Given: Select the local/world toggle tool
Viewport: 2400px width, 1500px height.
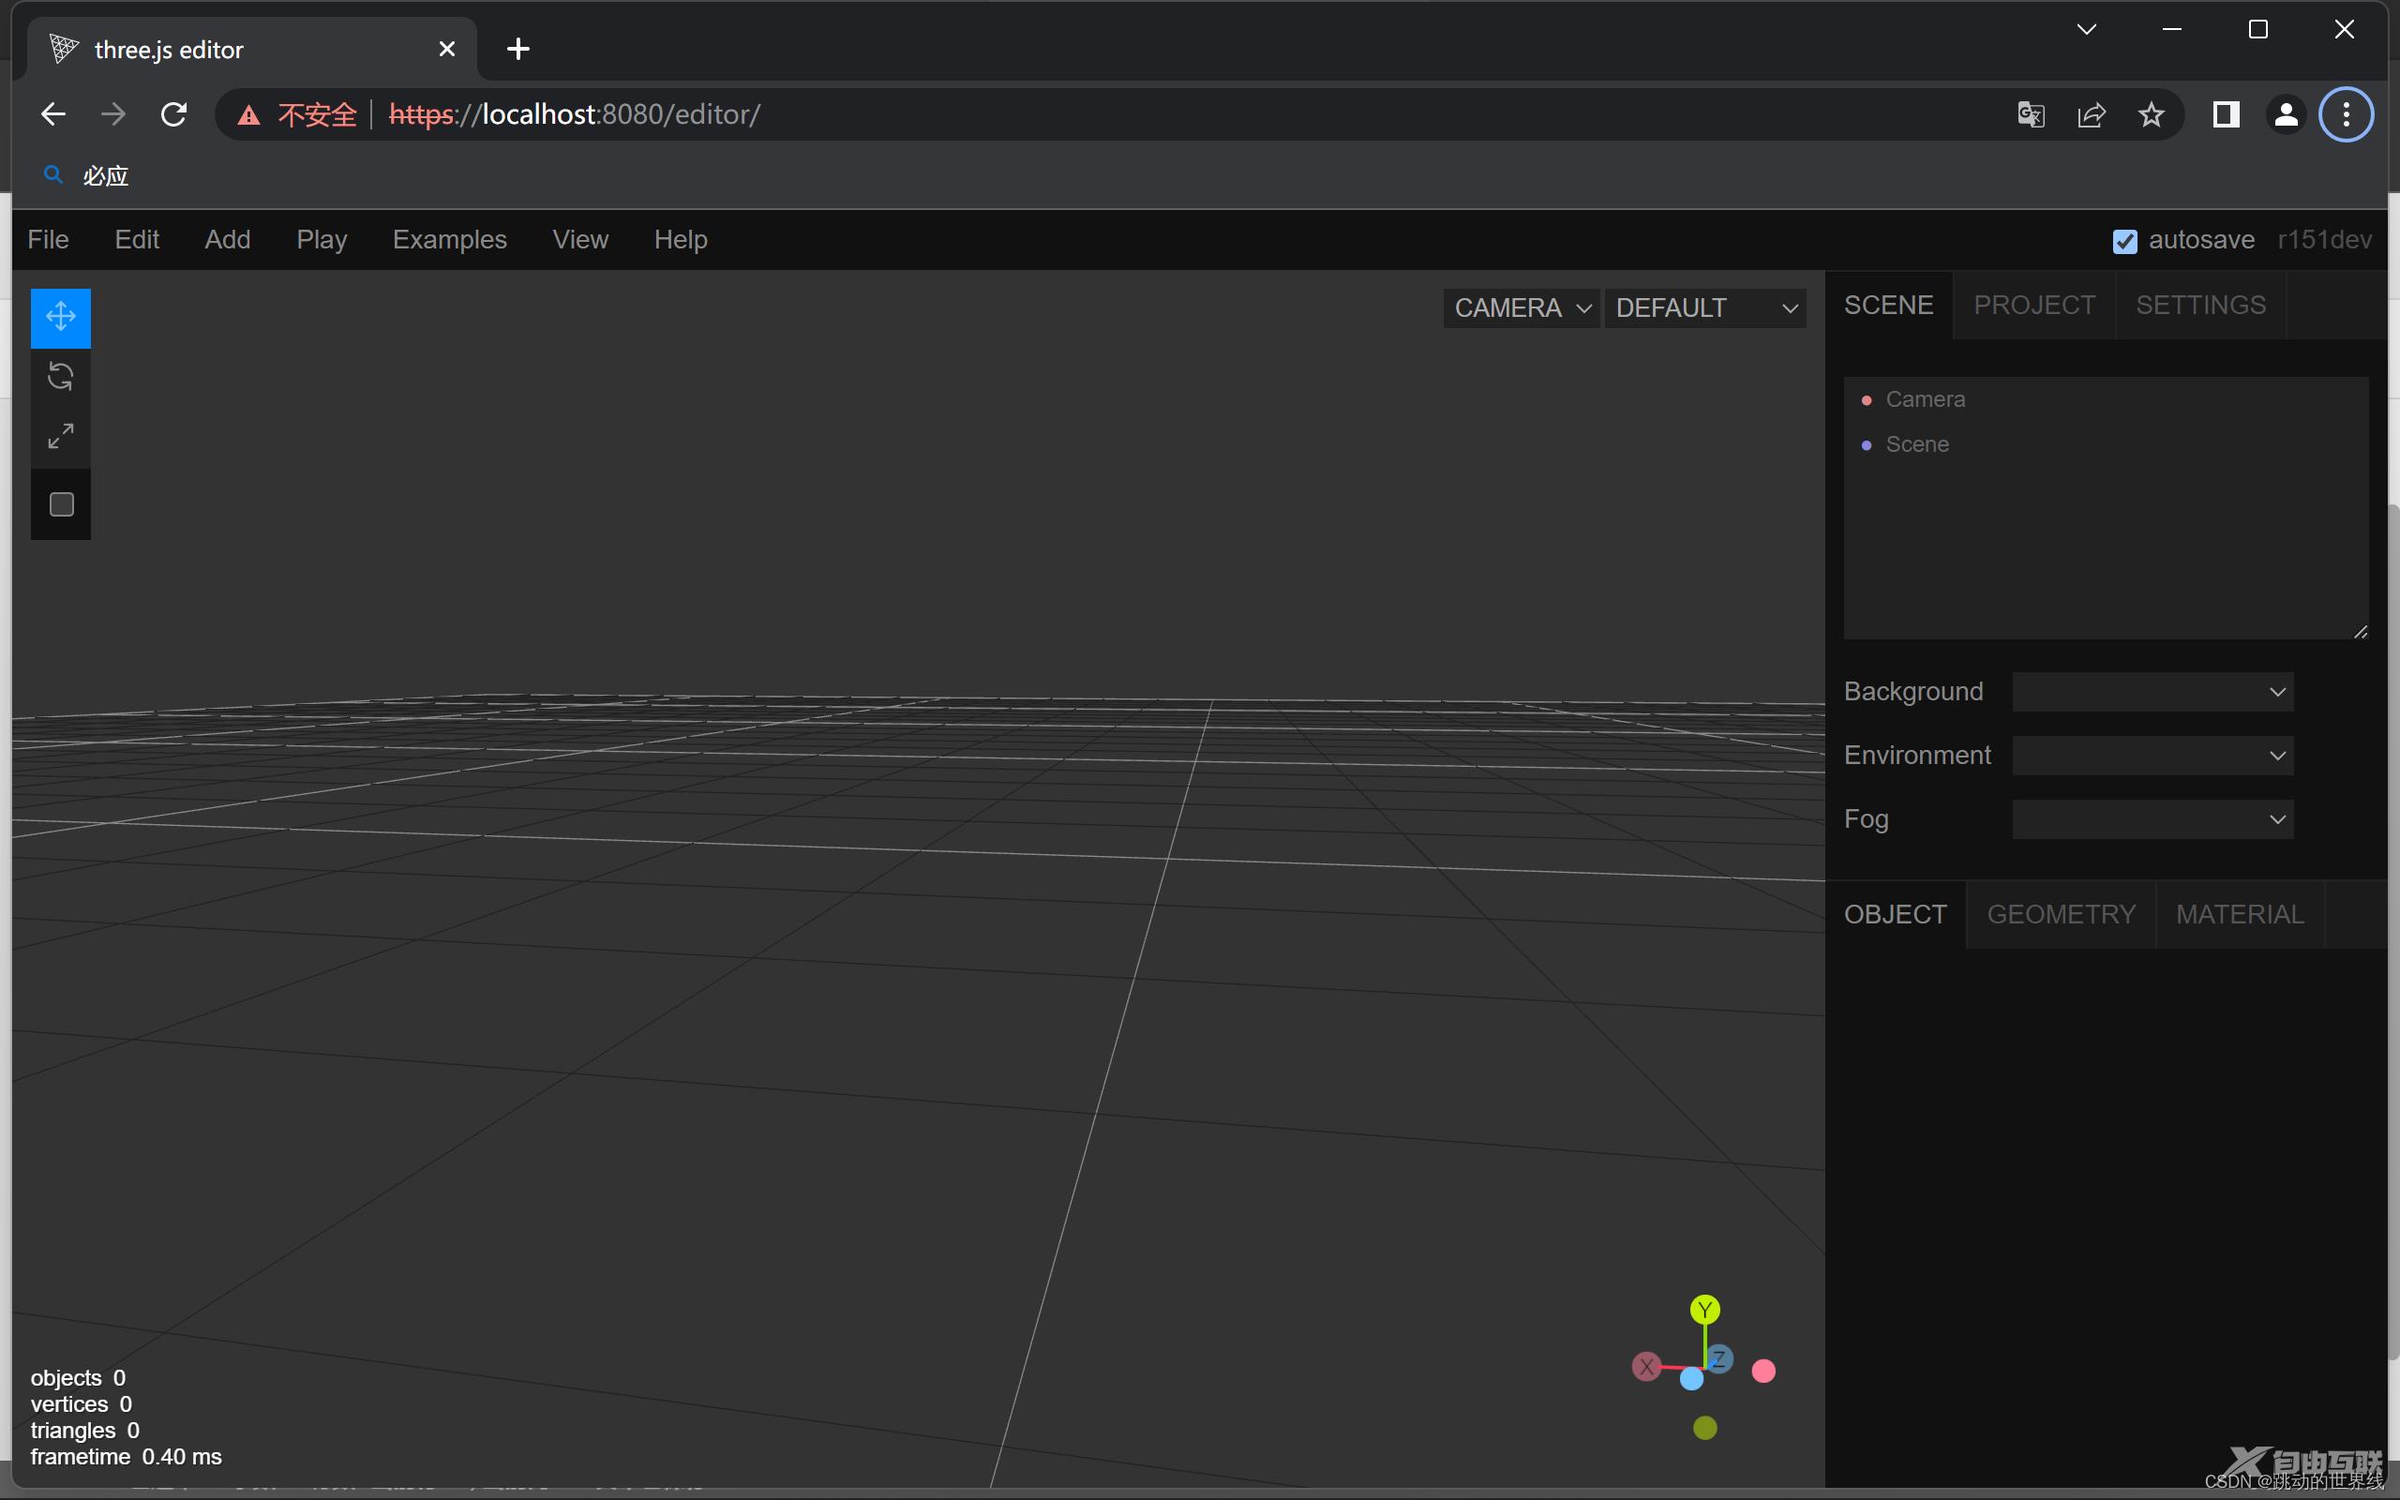Looking at the screenshot, I should pyautogui.click(x=61, y=504).
